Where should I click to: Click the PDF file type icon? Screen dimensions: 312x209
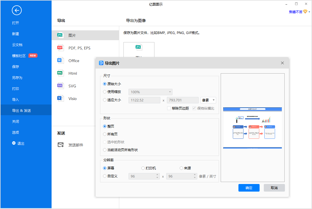click(x=60, y=48)
